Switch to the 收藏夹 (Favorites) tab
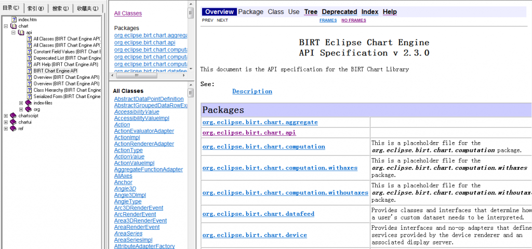Viewport: 532px width, 249px height. 87,8
